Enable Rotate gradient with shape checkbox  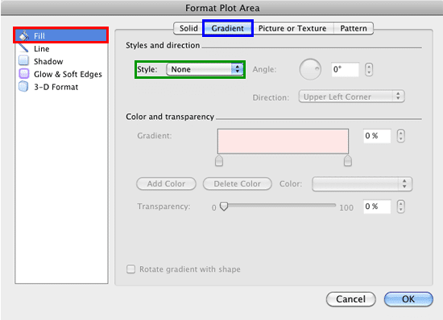(130, 269)
